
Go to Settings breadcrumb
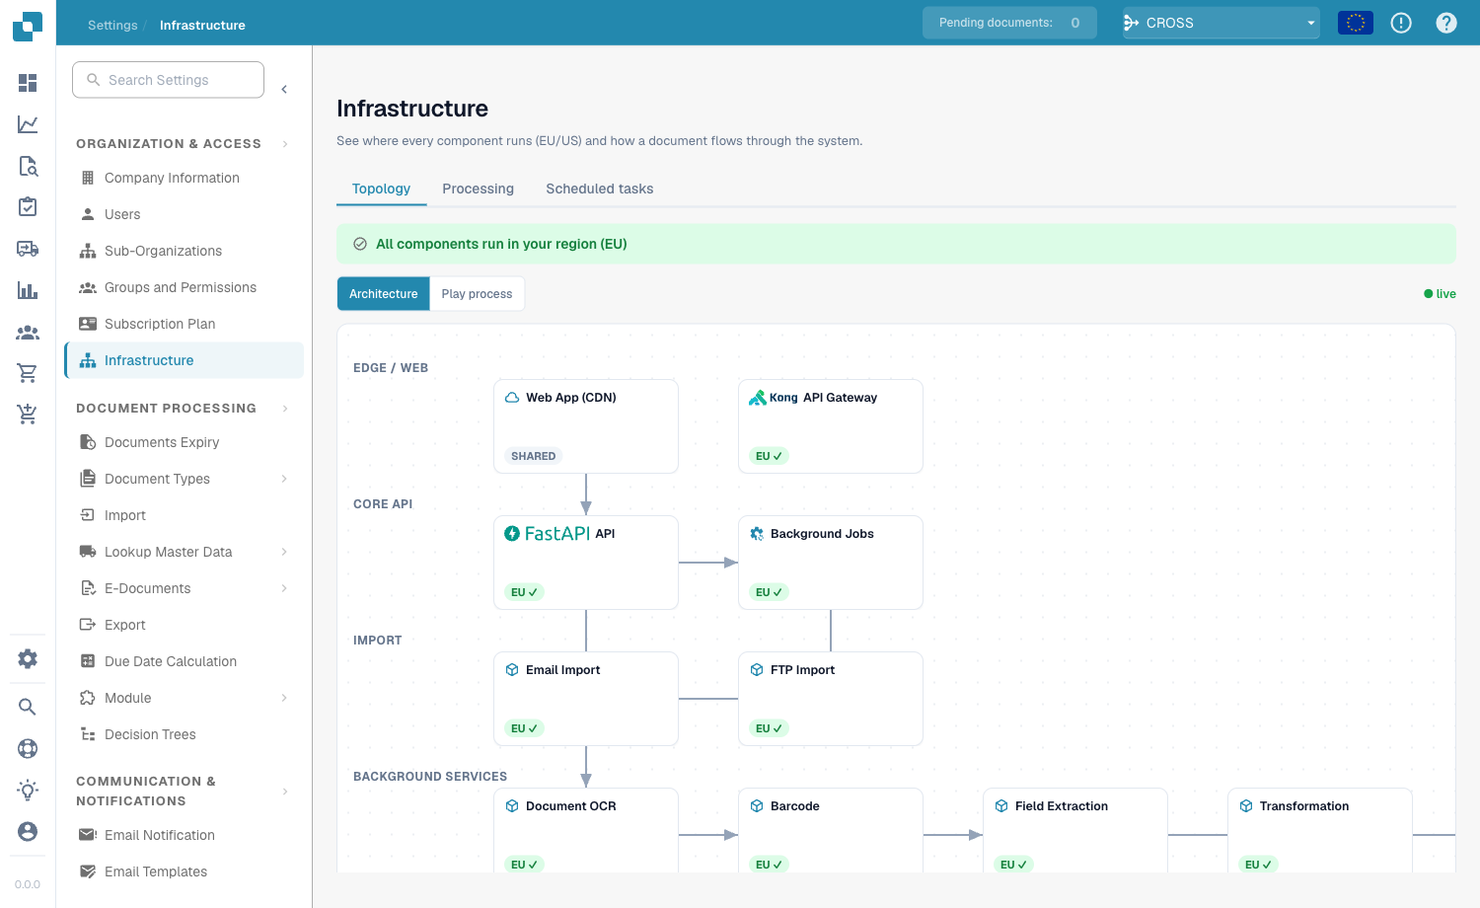(x=112, y=25)
